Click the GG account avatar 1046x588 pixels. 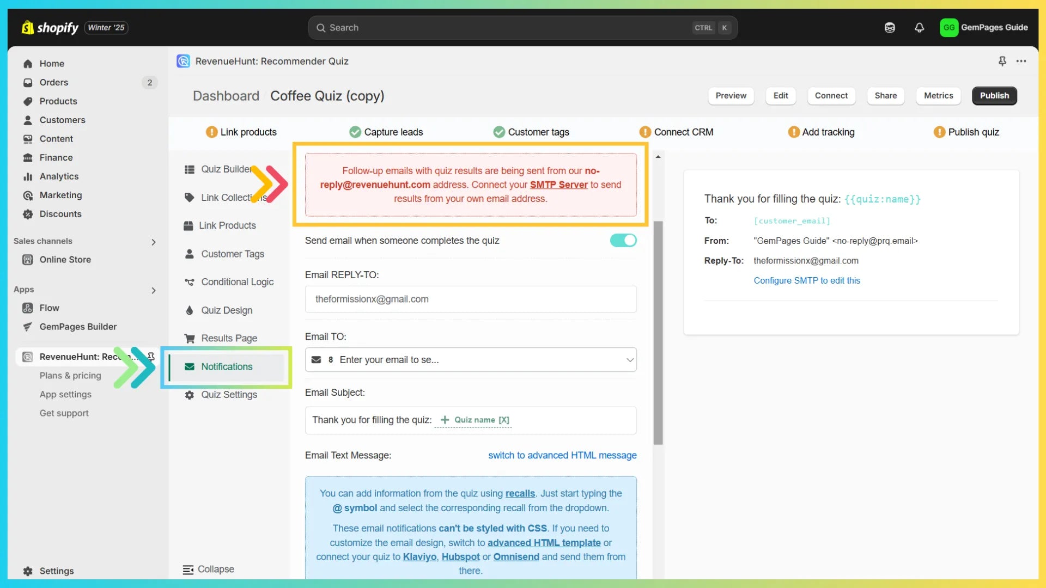point(948,27)
